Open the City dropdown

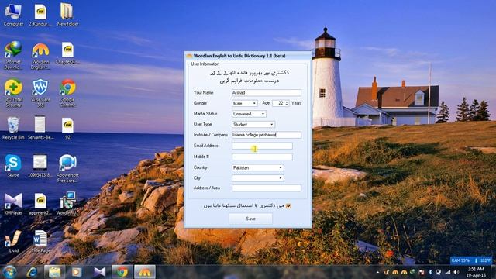coord(258,178)
